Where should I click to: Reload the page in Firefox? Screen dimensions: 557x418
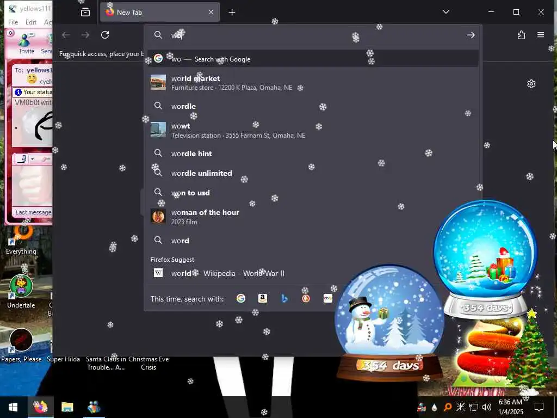[x=105, y=35]
